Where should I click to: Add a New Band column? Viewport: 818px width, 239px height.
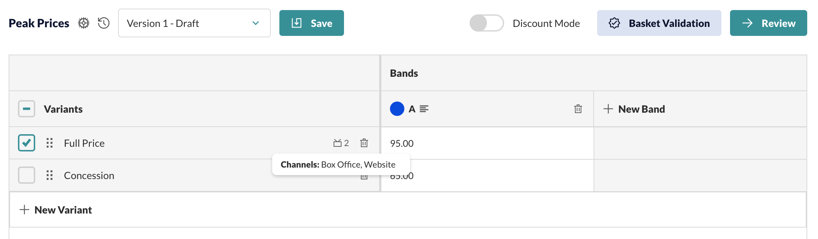coord(634,109)
